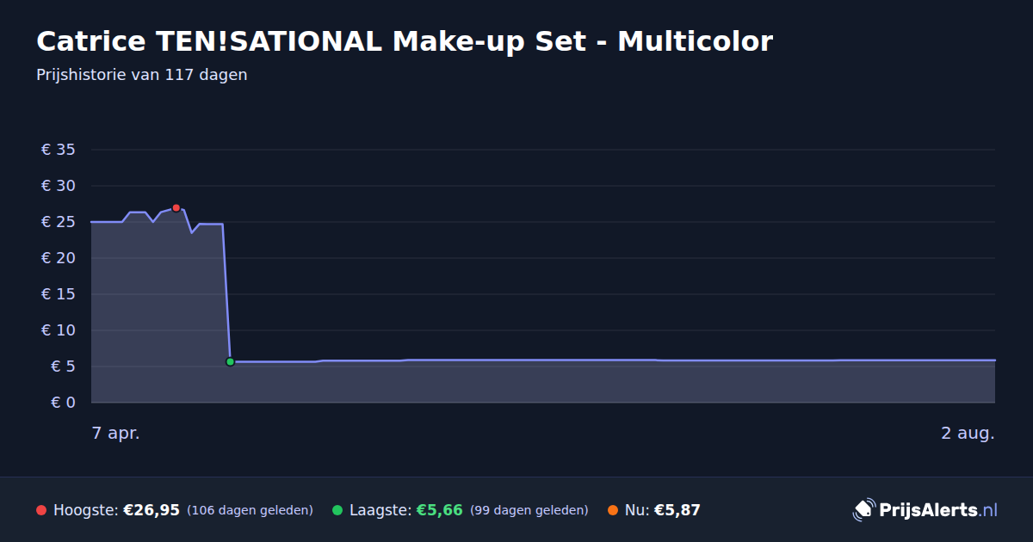Click the green lowest-price dot on the chart
Image resolution: width=1033 pixels, height=542 pixels.
(x=230, y=361)
